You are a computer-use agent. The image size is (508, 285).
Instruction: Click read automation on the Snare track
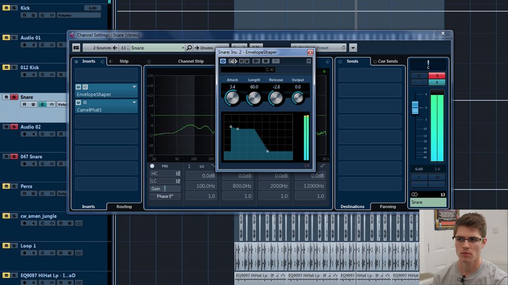(x=24, y=104)
